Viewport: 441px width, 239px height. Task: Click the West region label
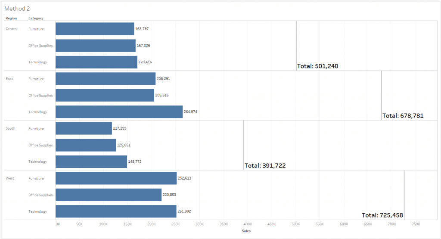10,178
